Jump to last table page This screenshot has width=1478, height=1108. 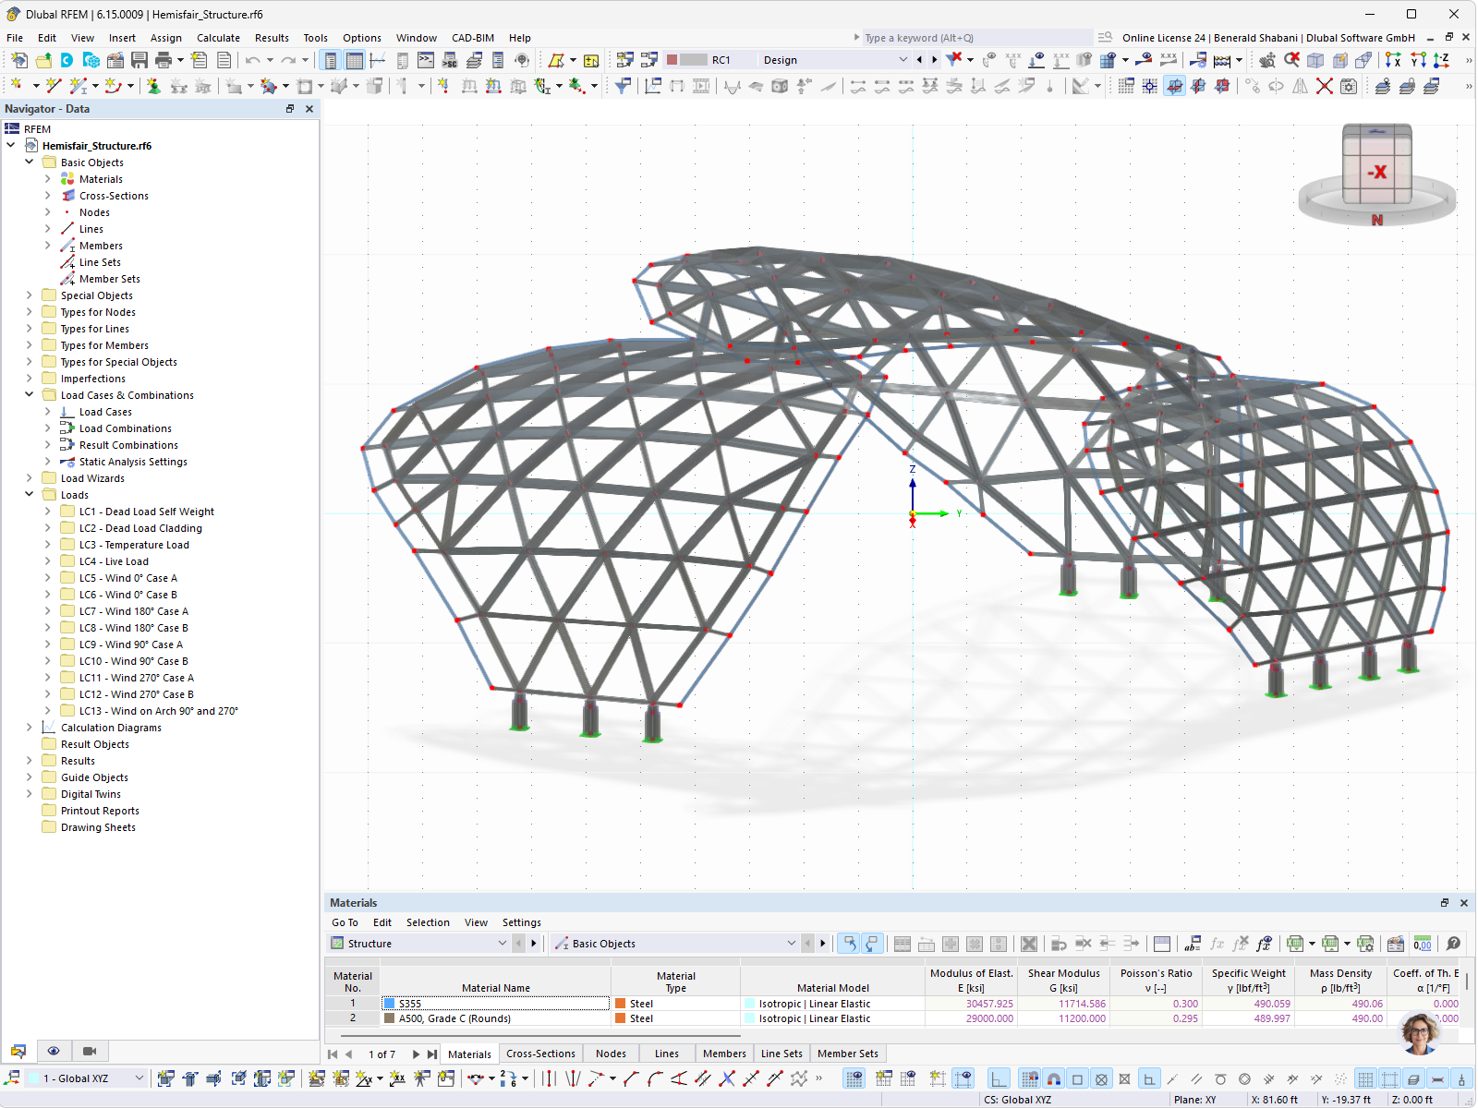pyautogui.click(x=432, y=1054)
